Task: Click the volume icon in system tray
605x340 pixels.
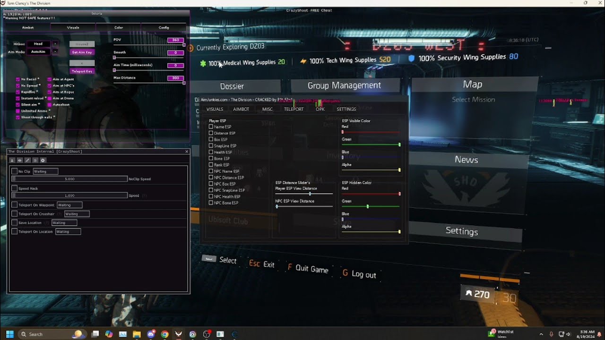Action: point(568,334)
